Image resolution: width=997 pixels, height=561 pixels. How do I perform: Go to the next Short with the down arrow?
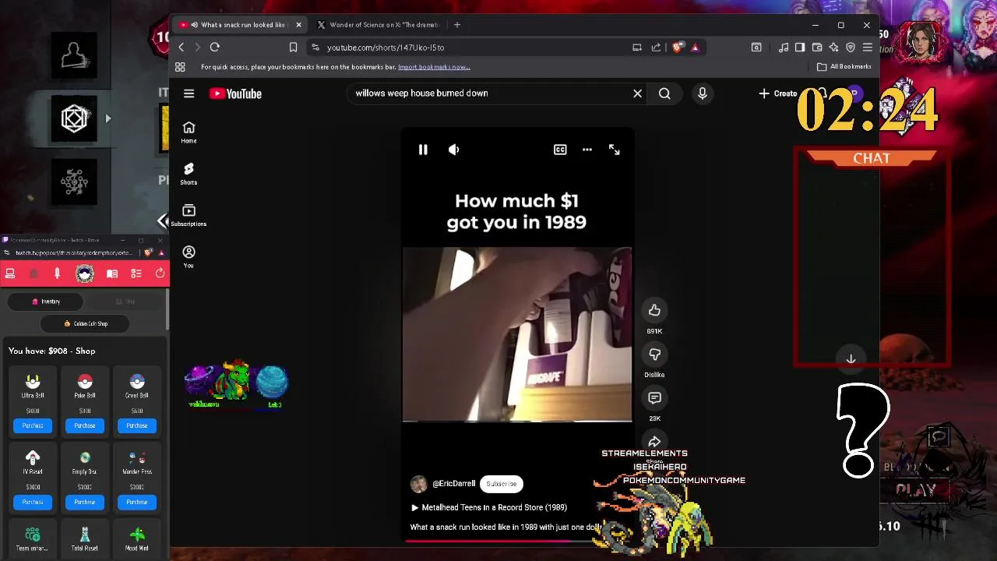[851, 359]
